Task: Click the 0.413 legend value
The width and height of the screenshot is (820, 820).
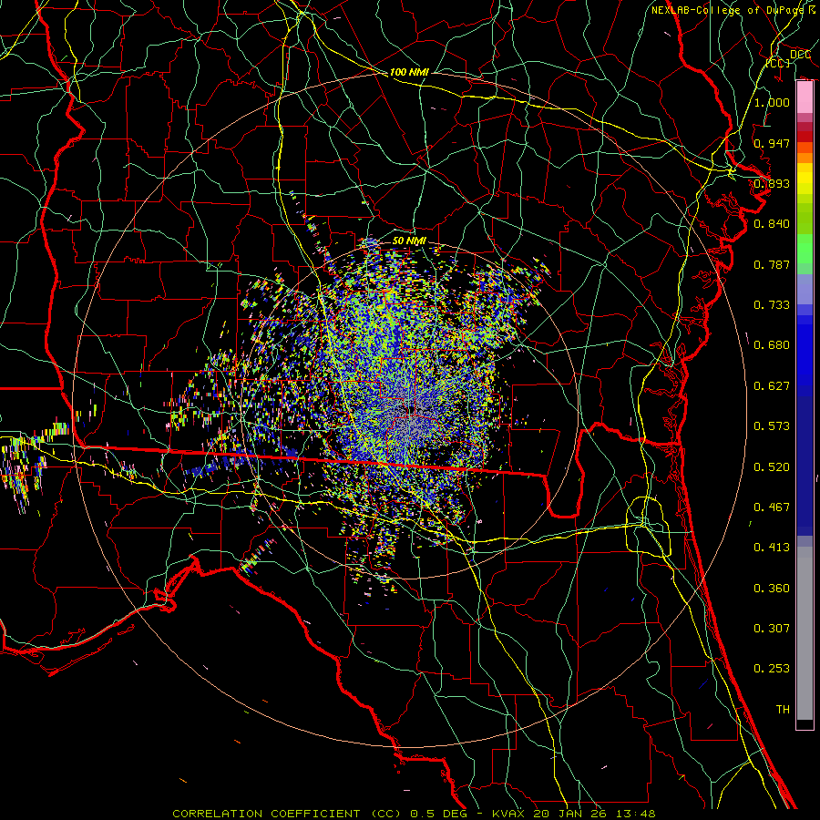Action: (772, 547)
